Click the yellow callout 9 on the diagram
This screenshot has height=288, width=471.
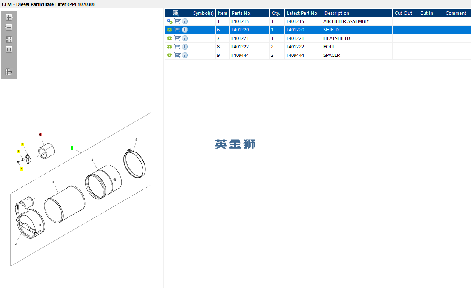click(x=18, y=151)
